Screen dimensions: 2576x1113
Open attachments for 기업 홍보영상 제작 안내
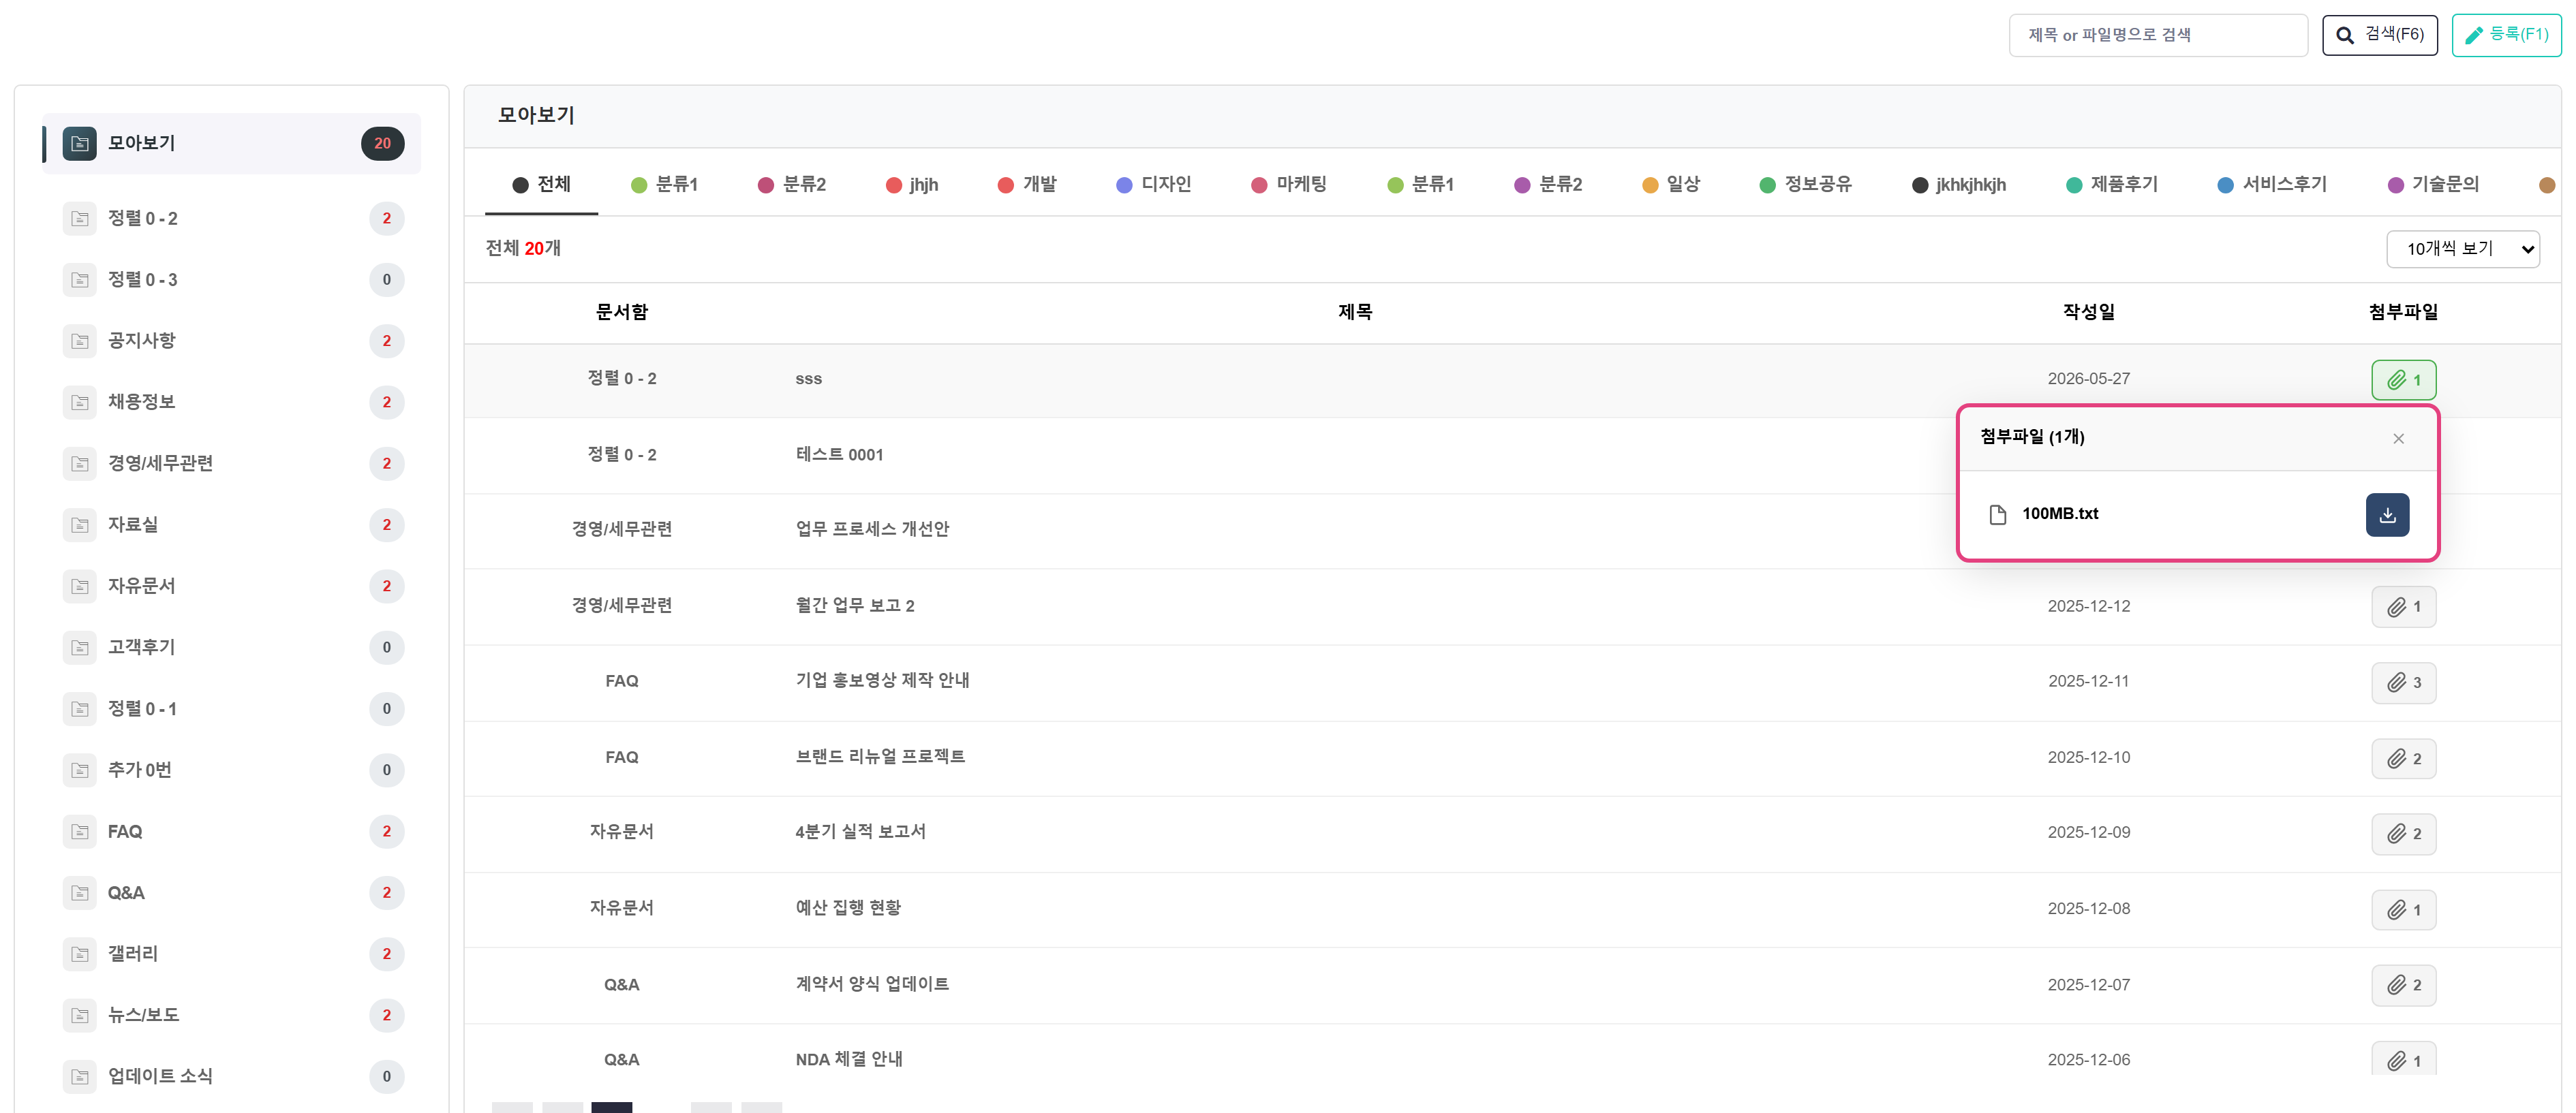click(x=2403, y=683)
